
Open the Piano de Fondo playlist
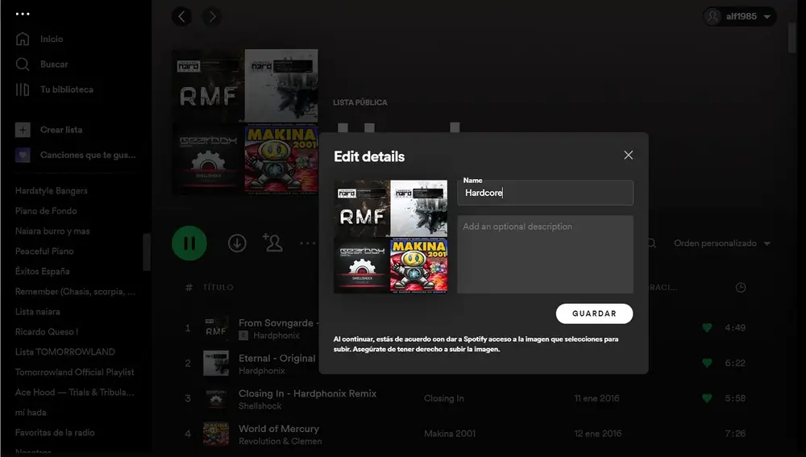[46, 210]
